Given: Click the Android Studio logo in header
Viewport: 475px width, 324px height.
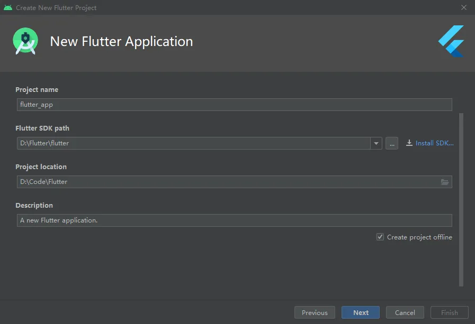Looking at the screenshot, I should [25, 42].
